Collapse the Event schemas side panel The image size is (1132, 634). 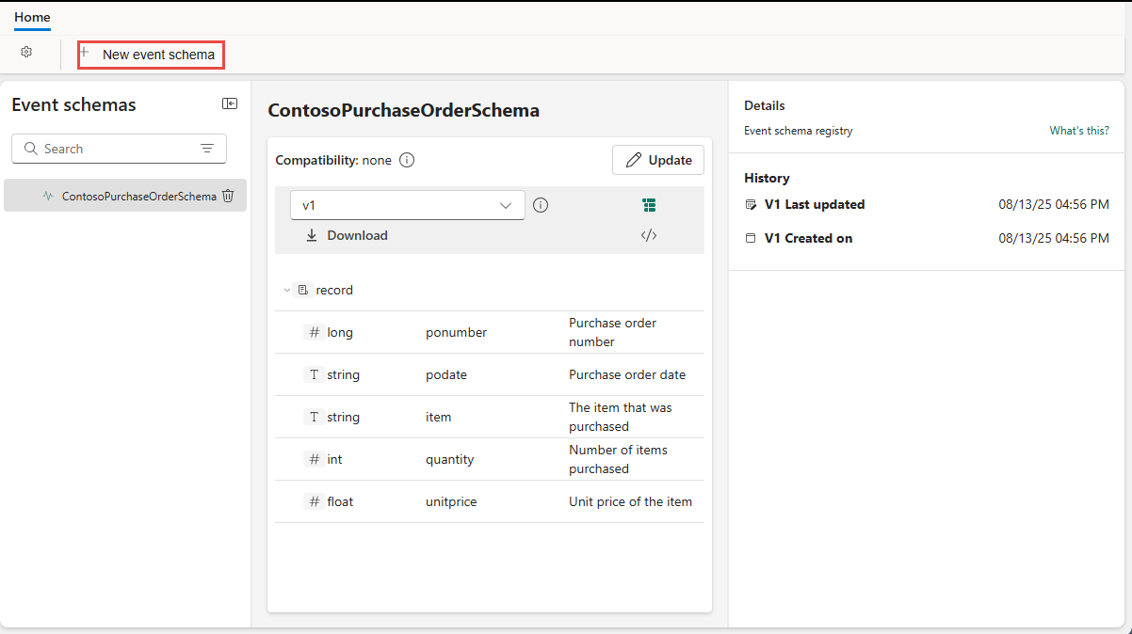pos(230,104)
